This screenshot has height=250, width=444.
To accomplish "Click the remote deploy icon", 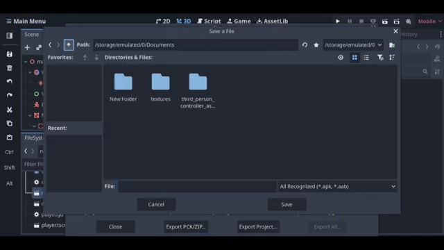I will click(373, 22).
